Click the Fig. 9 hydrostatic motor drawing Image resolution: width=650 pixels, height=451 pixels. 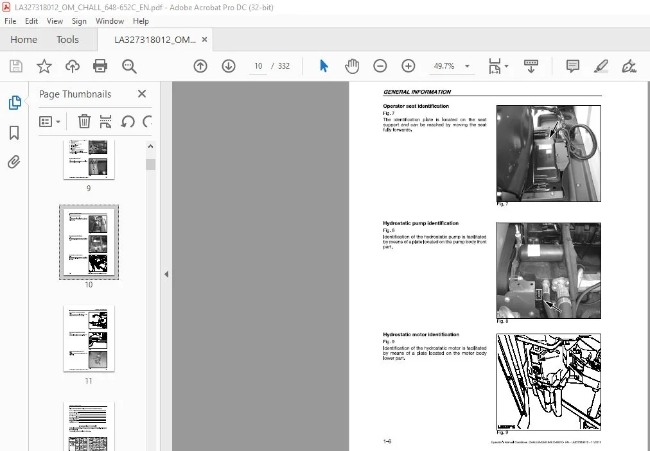(x=549, y=382)
